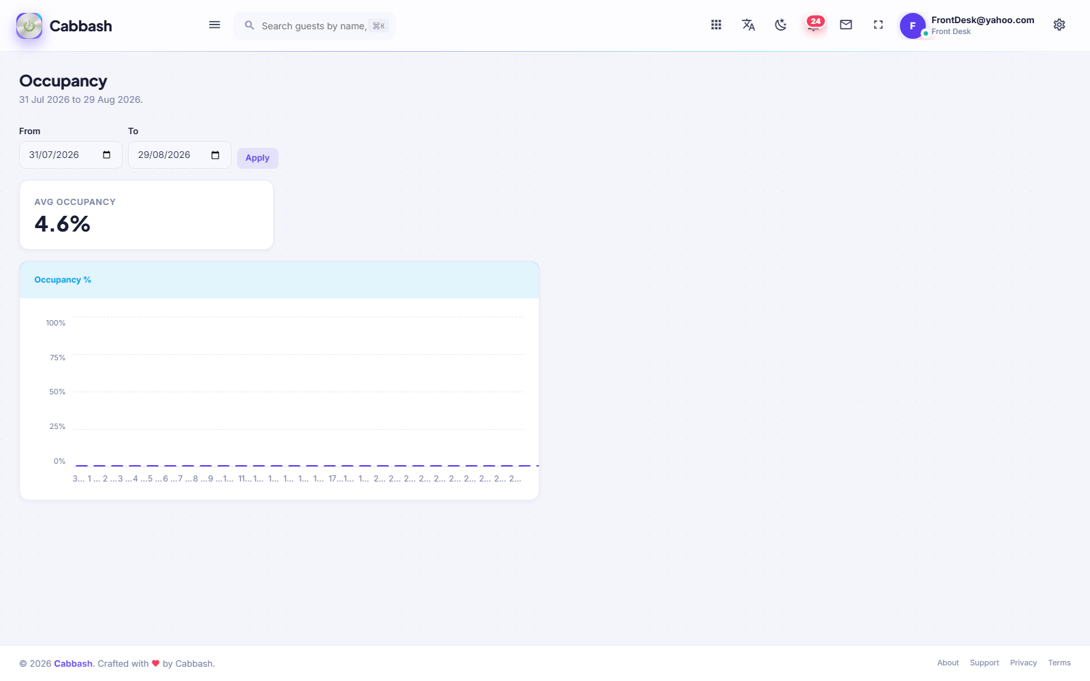Click the From date field 31/07/2026
1090x681 pixels.
point(71,155)
